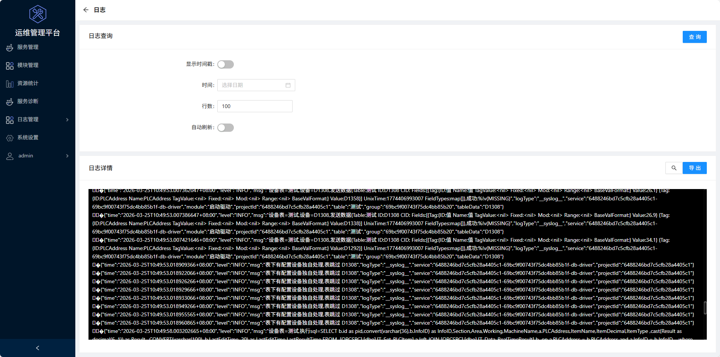
Task: Click the 行数 input field
Action: coord(255,106)
